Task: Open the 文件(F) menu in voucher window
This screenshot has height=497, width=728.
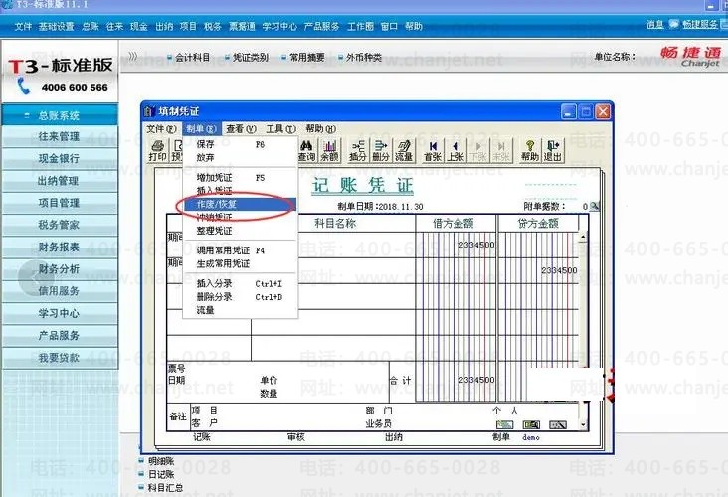Action: pyautogui.click(x=161, y=128)
